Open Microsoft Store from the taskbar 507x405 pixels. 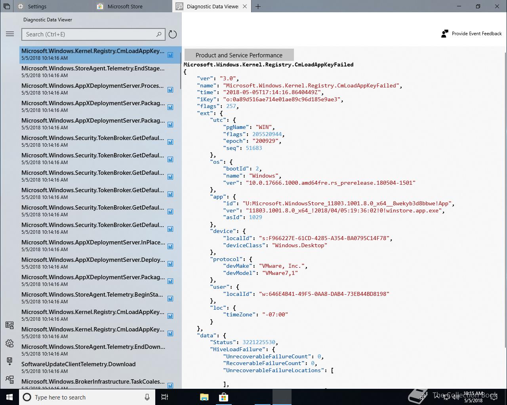[223, 397]
